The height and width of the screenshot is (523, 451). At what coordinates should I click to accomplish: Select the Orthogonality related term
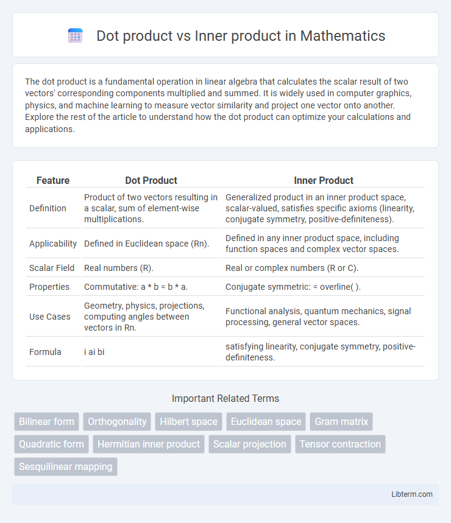117,421
